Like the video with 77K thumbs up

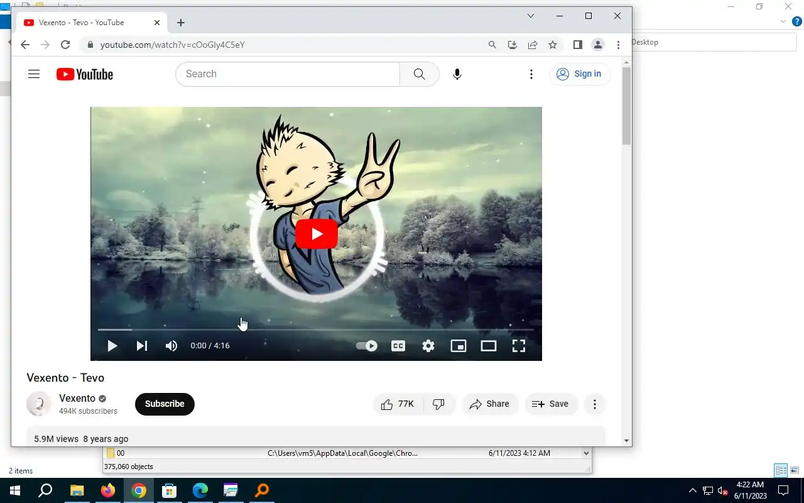(x=398, y=404)
